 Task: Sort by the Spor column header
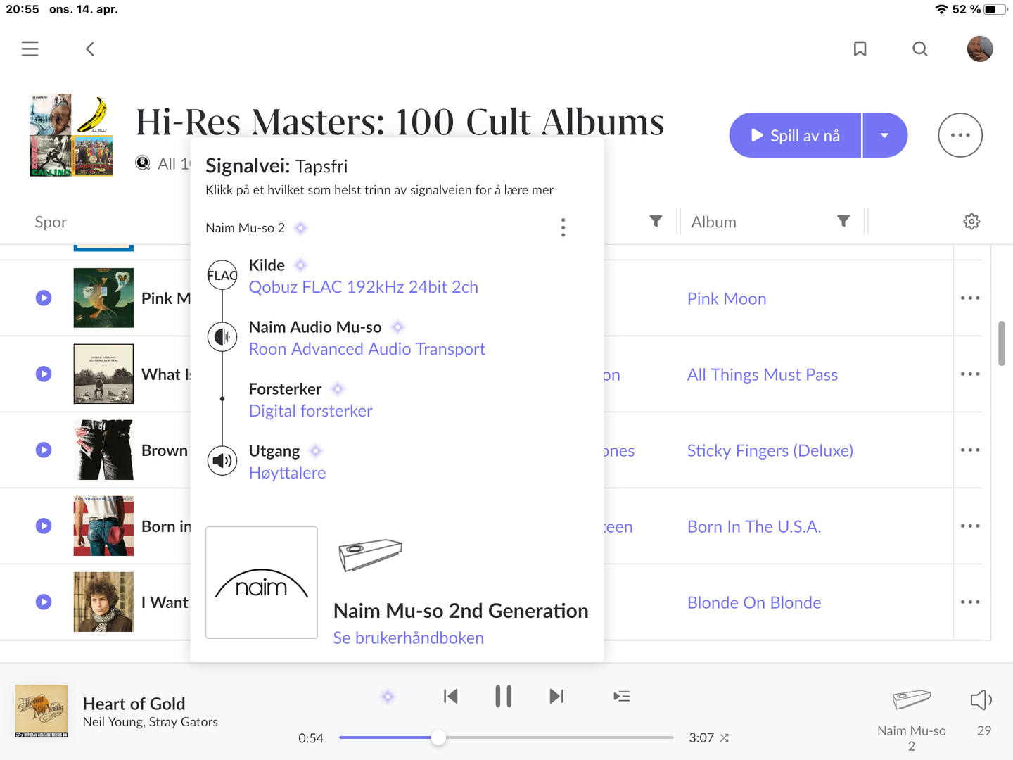click(51, 222)
